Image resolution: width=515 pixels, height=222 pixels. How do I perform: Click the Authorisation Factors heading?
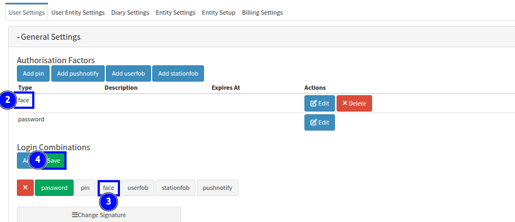56,60
